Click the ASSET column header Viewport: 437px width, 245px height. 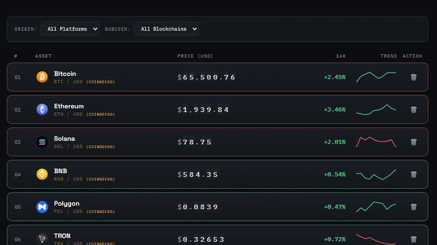pos(43,56)
